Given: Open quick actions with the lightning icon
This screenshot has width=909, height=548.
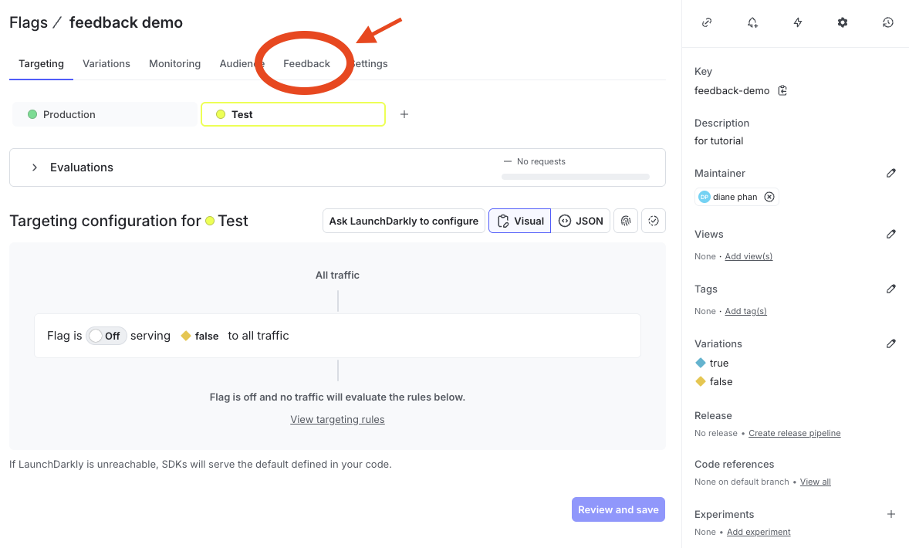Looking at the screenshot, I should (798, 22).
